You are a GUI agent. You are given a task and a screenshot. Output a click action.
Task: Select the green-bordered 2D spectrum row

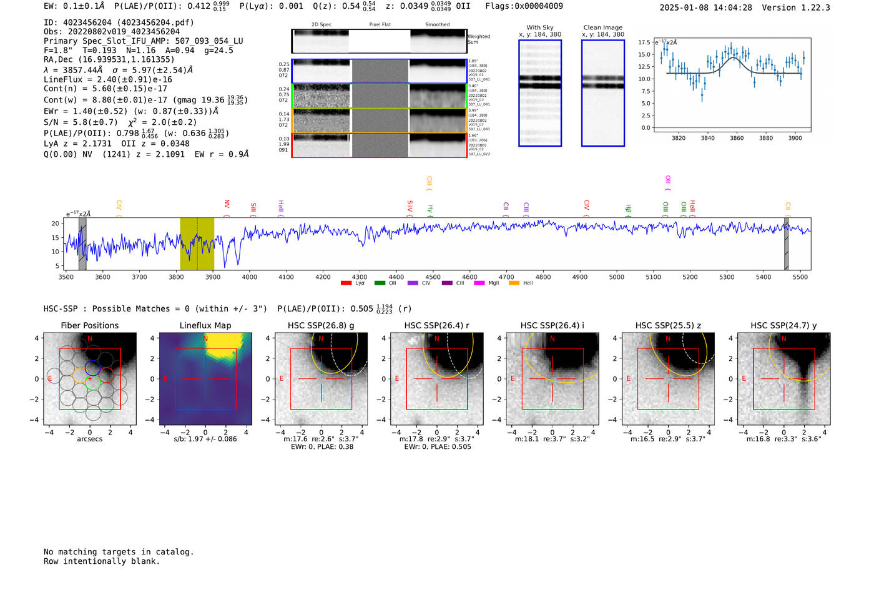tap(379, 96)
